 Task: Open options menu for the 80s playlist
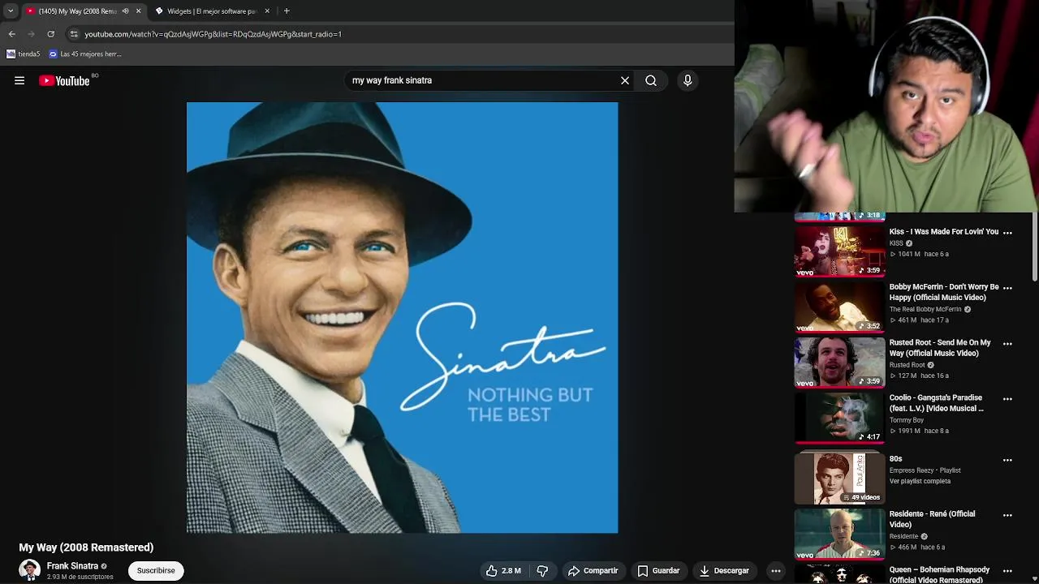1007,460
